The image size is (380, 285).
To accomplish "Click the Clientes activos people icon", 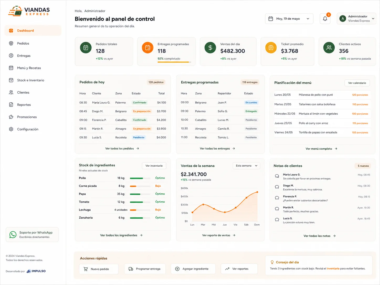I will click(x=329, y=48).
